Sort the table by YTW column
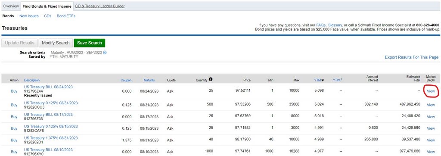The height and width of the screenshot is (156, 441). 337,80
